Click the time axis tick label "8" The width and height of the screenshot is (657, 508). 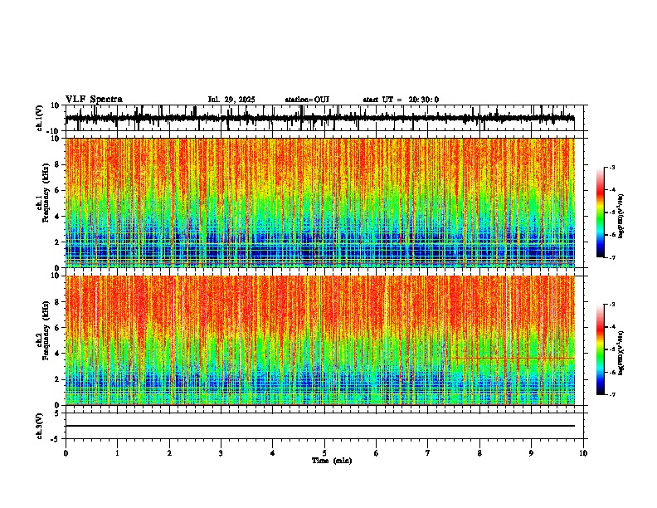(x=479, y=453)
